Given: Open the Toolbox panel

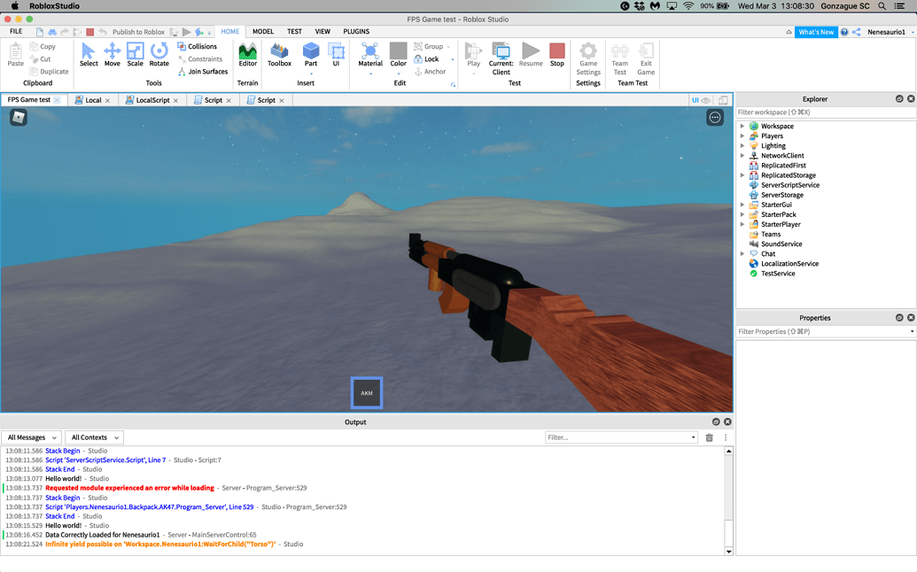Looking at the screenshot, I should coord(279,54).
